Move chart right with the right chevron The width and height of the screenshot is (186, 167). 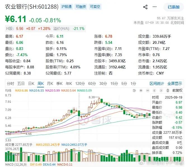161,90
